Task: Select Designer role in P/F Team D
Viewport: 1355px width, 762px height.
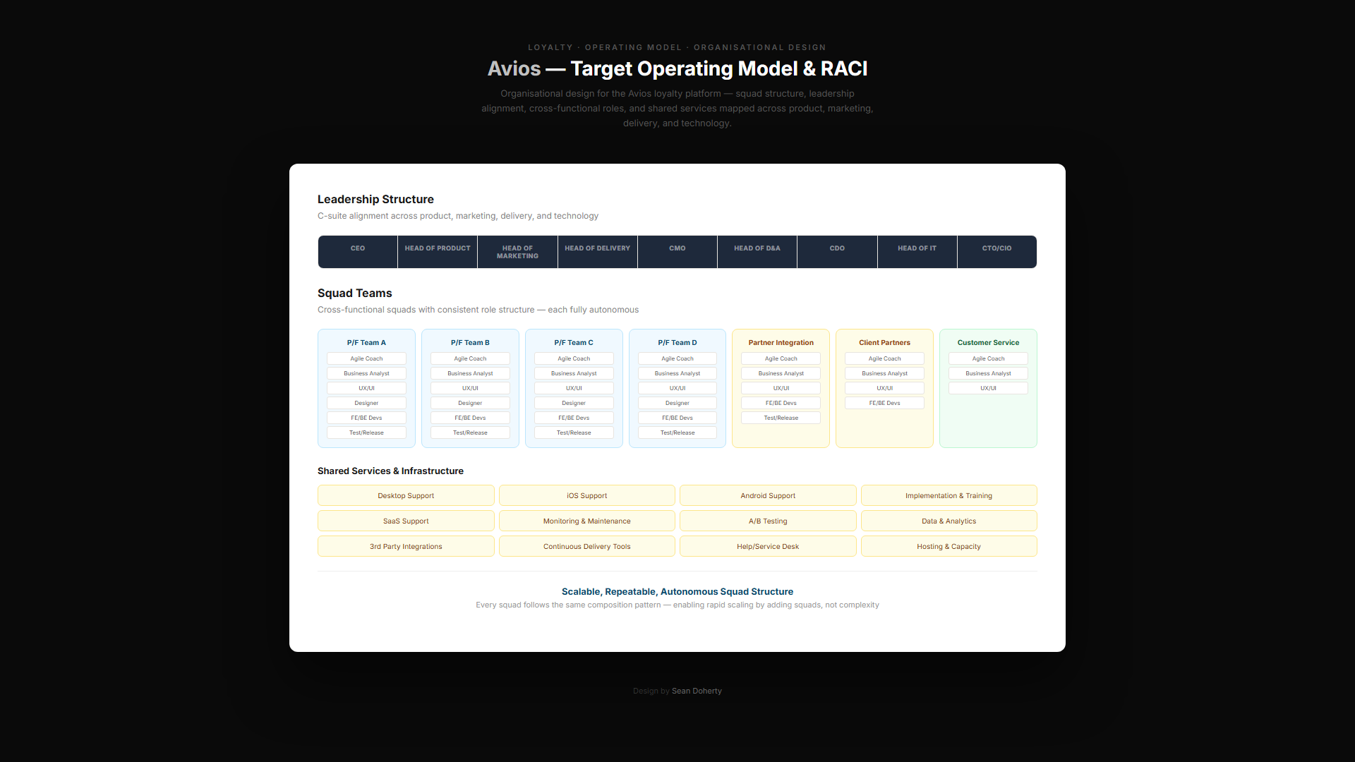Action: coord(677,403)
